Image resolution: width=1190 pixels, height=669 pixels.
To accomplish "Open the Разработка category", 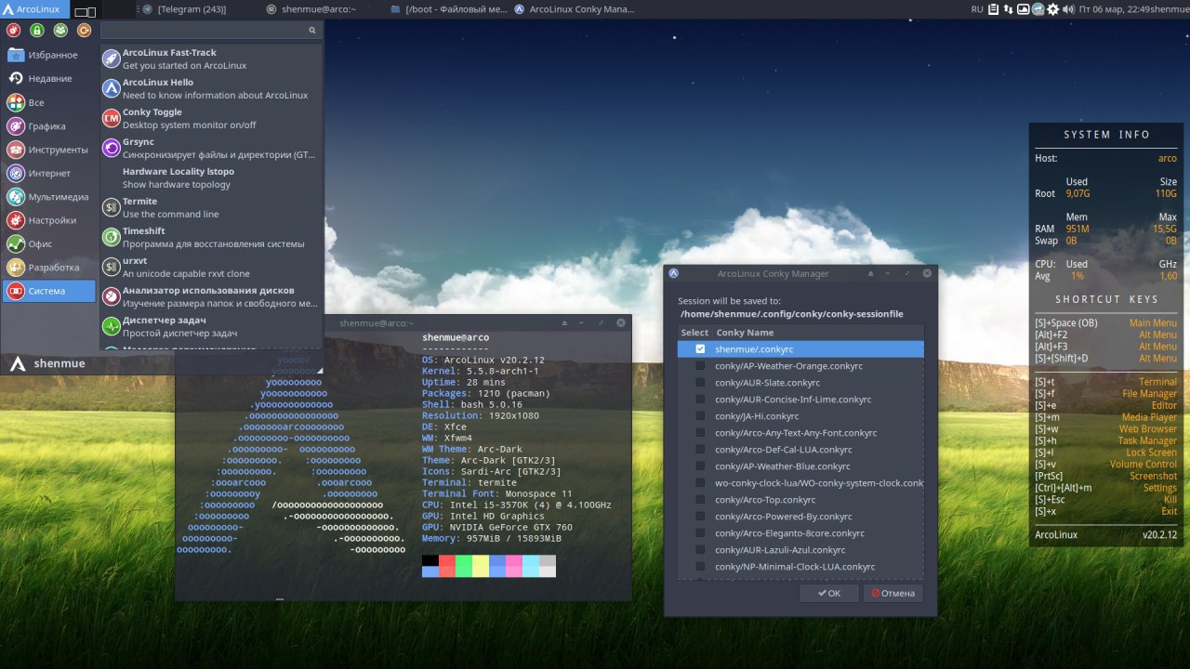I will pos(49,268).
